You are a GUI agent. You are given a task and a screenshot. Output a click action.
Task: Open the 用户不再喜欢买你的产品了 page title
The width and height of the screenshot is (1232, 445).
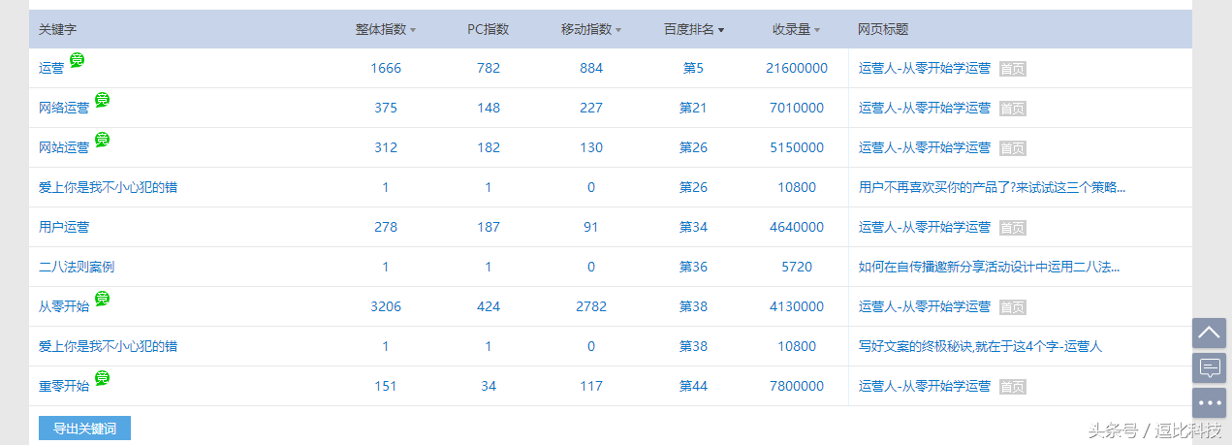(x=993, y=188)
